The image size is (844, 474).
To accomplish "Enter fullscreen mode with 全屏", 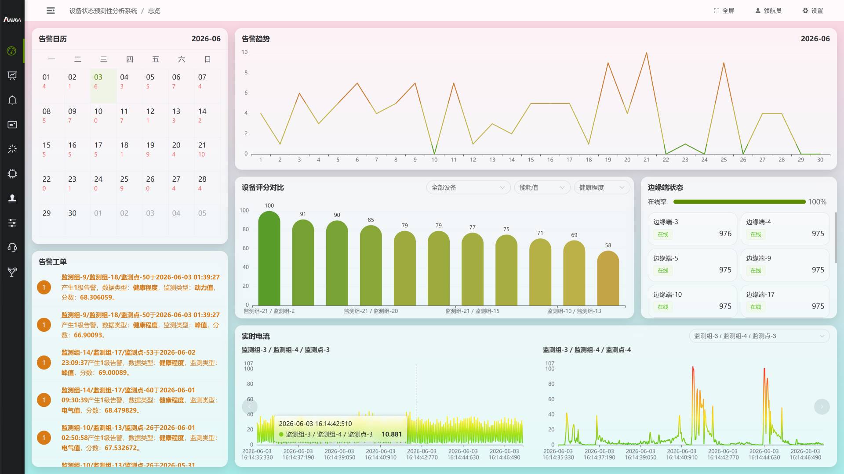I will pos(724,11).
